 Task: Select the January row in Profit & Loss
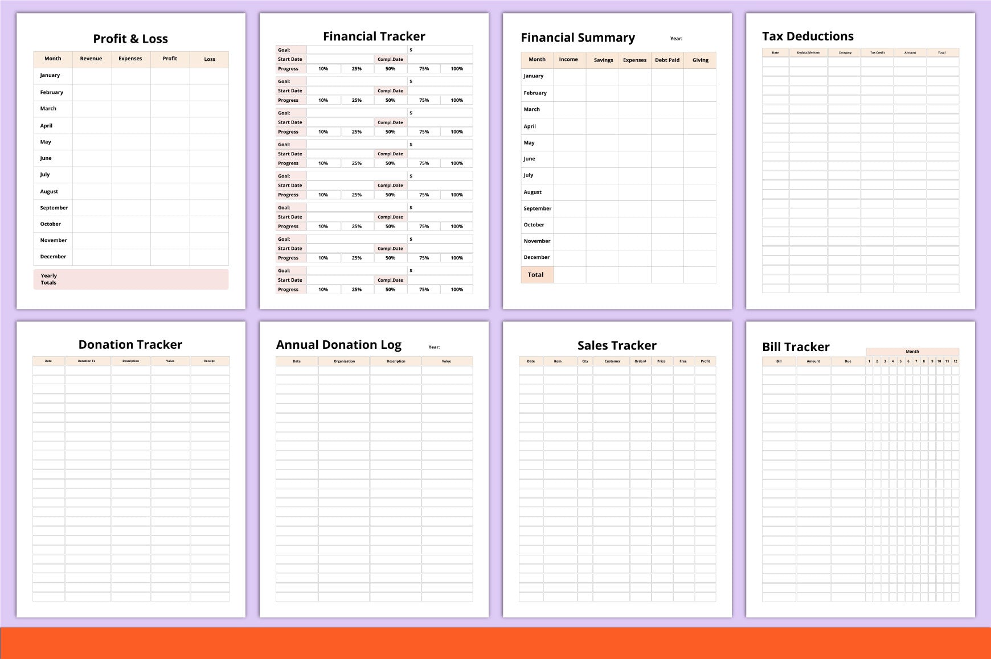131,76
